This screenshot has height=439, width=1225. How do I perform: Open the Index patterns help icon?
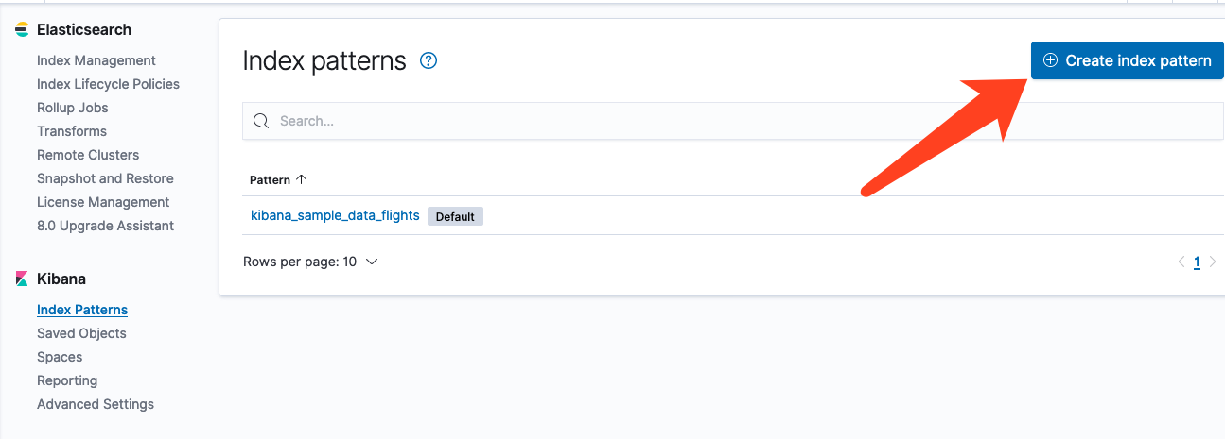pyautogui.click(x=429, y=61)
